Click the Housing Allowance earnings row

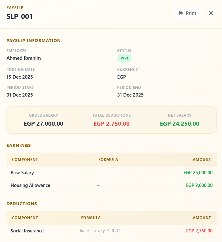[111, 185]
